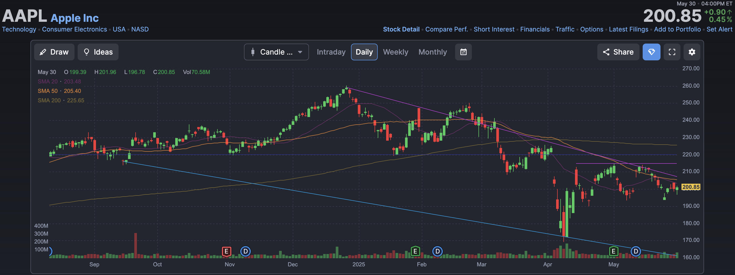735x275 pixels.
Task: Switch to the Intraday timeframe
Action: [x=331, y=52]
